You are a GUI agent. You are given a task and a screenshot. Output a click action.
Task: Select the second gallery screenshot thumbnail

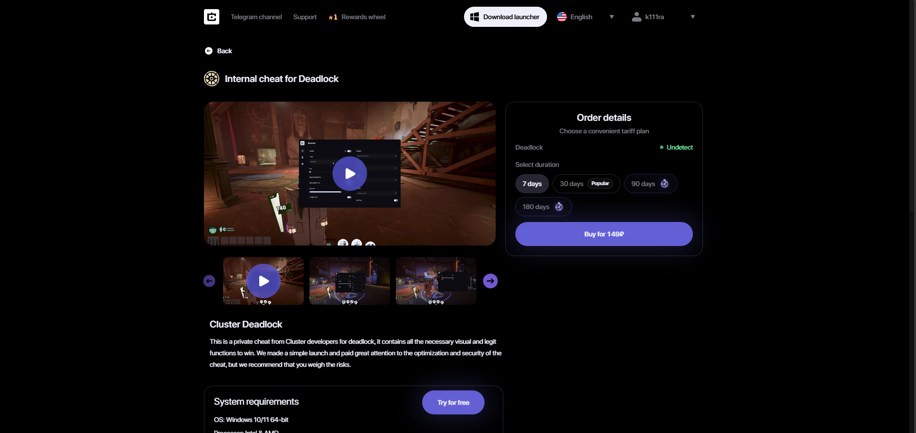350,281
